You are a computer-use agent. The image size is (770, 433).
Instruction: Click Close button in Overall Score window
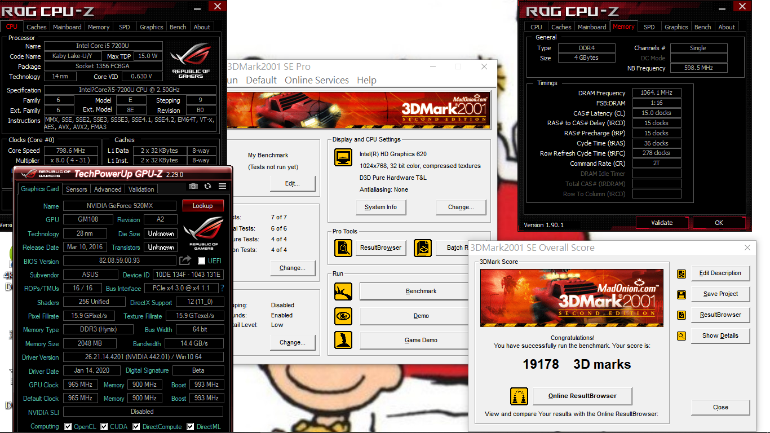coord(720,407)
